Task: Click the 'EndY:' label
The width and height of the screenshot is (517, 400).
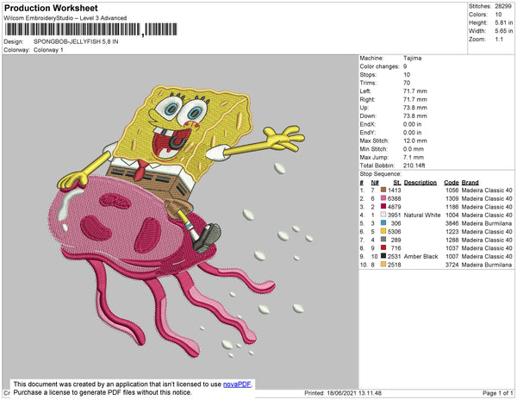Action: (x=367, y=133)
